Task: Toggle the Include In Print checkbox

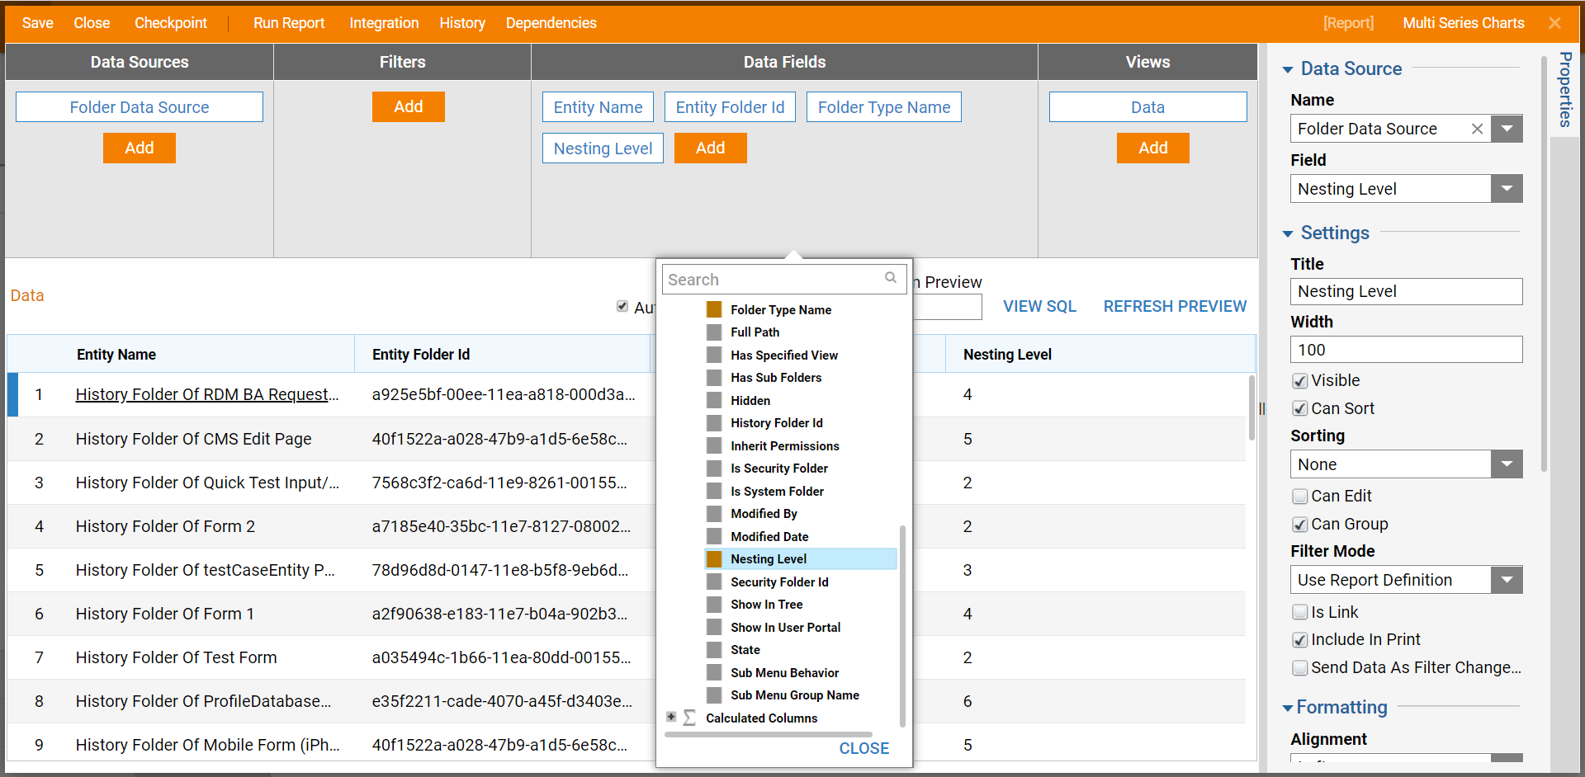Action: coord(1300,639)
